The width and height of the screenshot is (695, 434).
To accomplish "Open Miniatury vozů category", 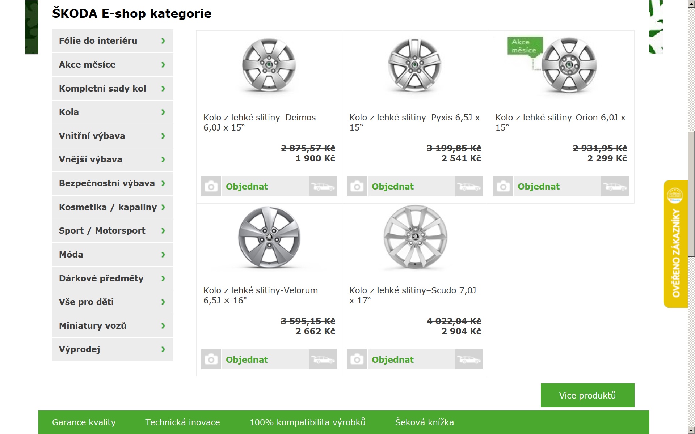I will pos(113,326).
